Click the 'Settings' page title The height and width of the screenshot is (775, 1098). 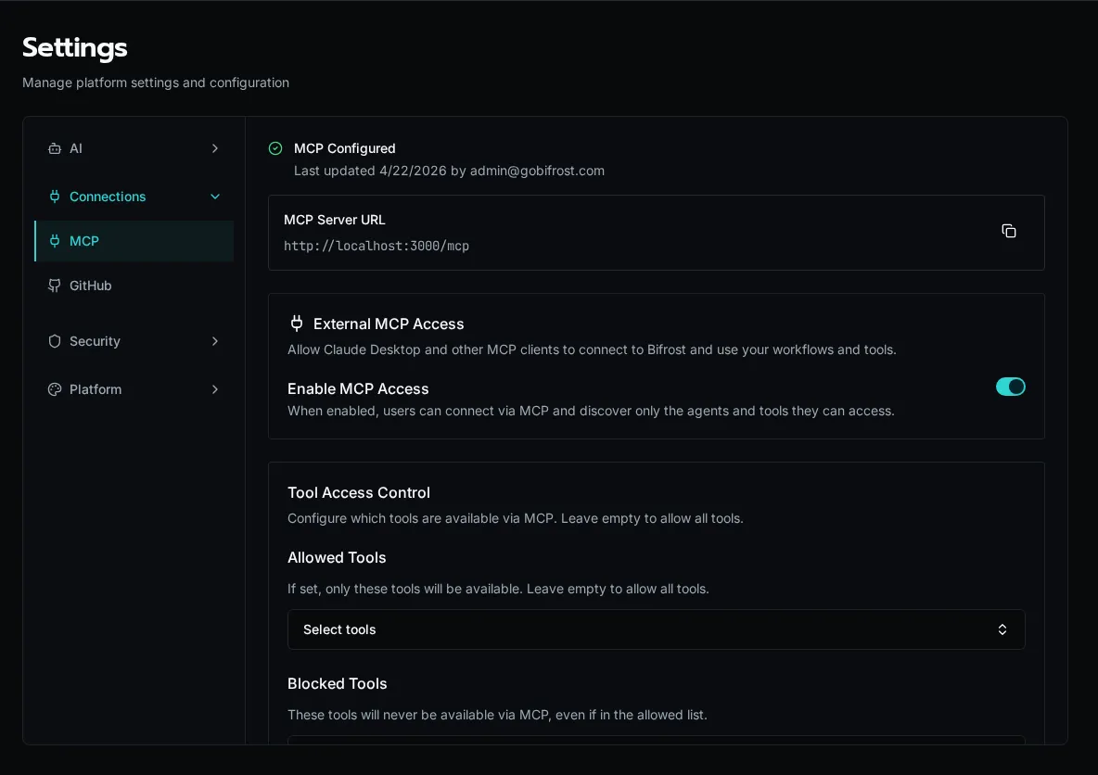click(x=75, y=47)
